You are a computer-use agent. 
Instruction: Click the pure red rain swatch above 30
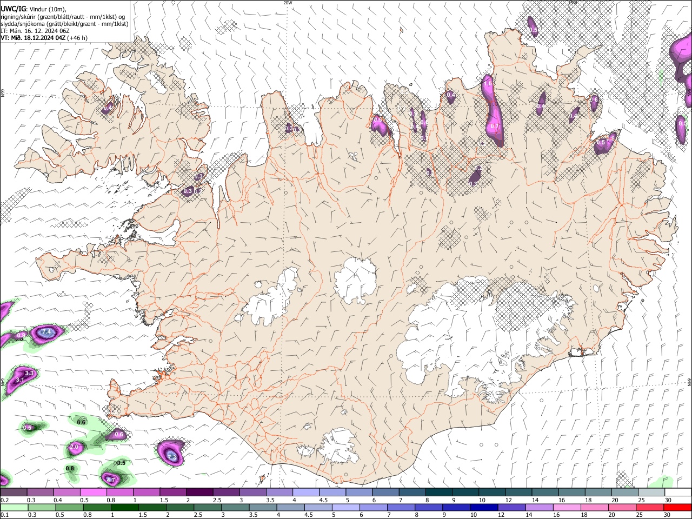coord(678,507)
